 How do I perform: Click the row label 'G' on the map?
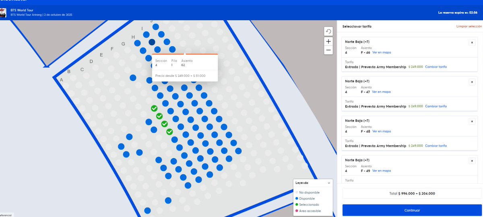pos(123,43)
